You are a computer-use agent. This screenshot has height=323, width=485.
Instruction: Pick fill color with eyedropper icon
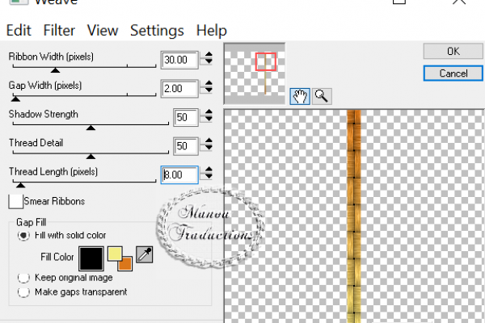click(145, 254)
